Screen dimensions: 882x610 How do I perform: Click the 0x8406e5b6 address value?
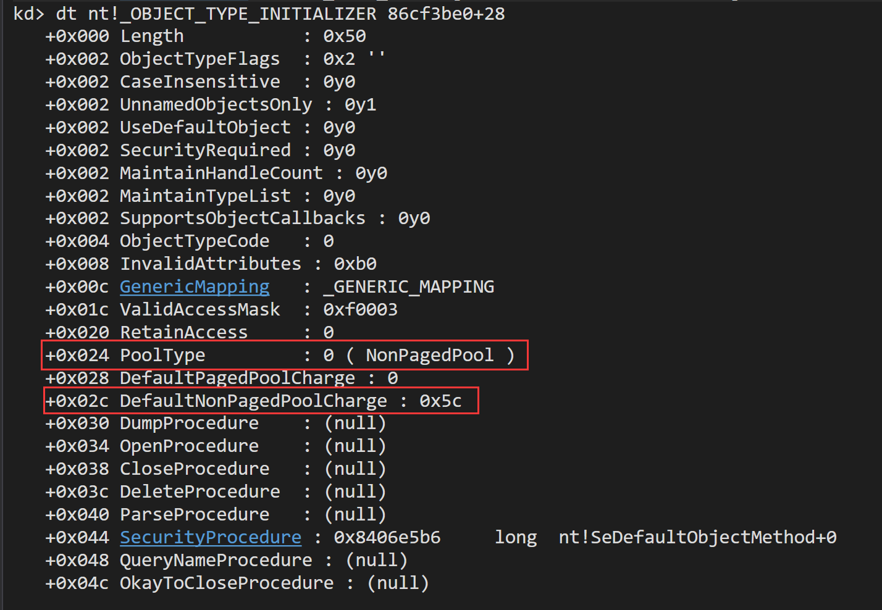387,538
